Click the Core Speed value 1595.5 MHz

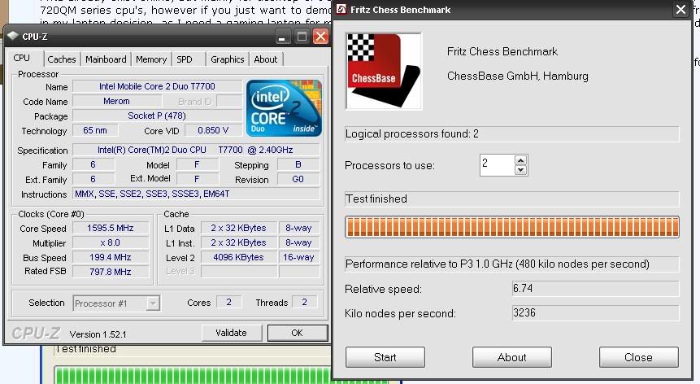click(111, 228)
